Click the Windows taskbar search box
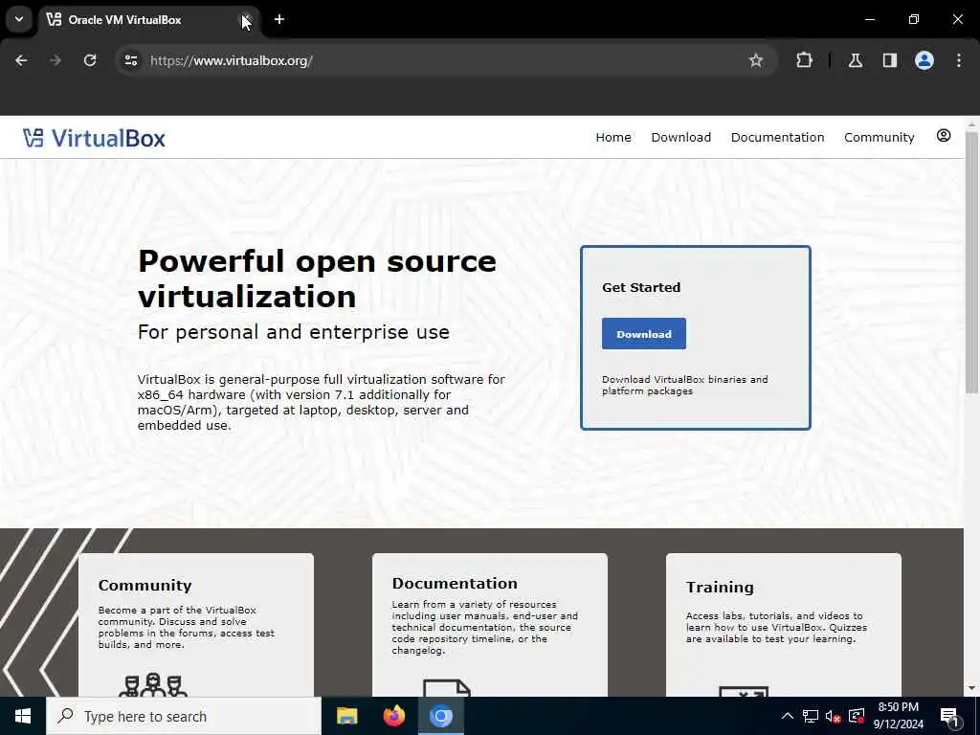Viewport: 980px width, 735px height. click(184, 716)
